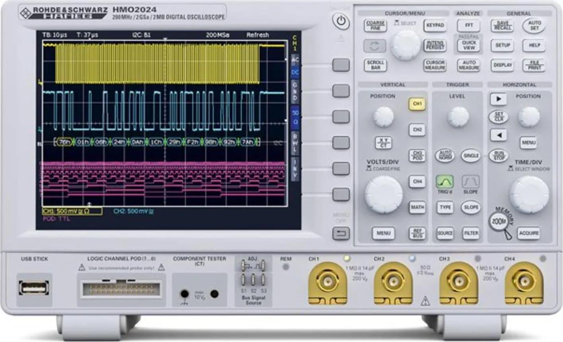Tap the MENU OFF back-arrow button
The width and height of the screenshot is (563, 342).
(x=341, y=233)
